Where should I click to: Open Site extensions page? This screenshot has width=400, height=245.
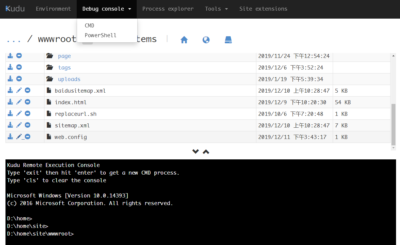[x=263, y=9]
